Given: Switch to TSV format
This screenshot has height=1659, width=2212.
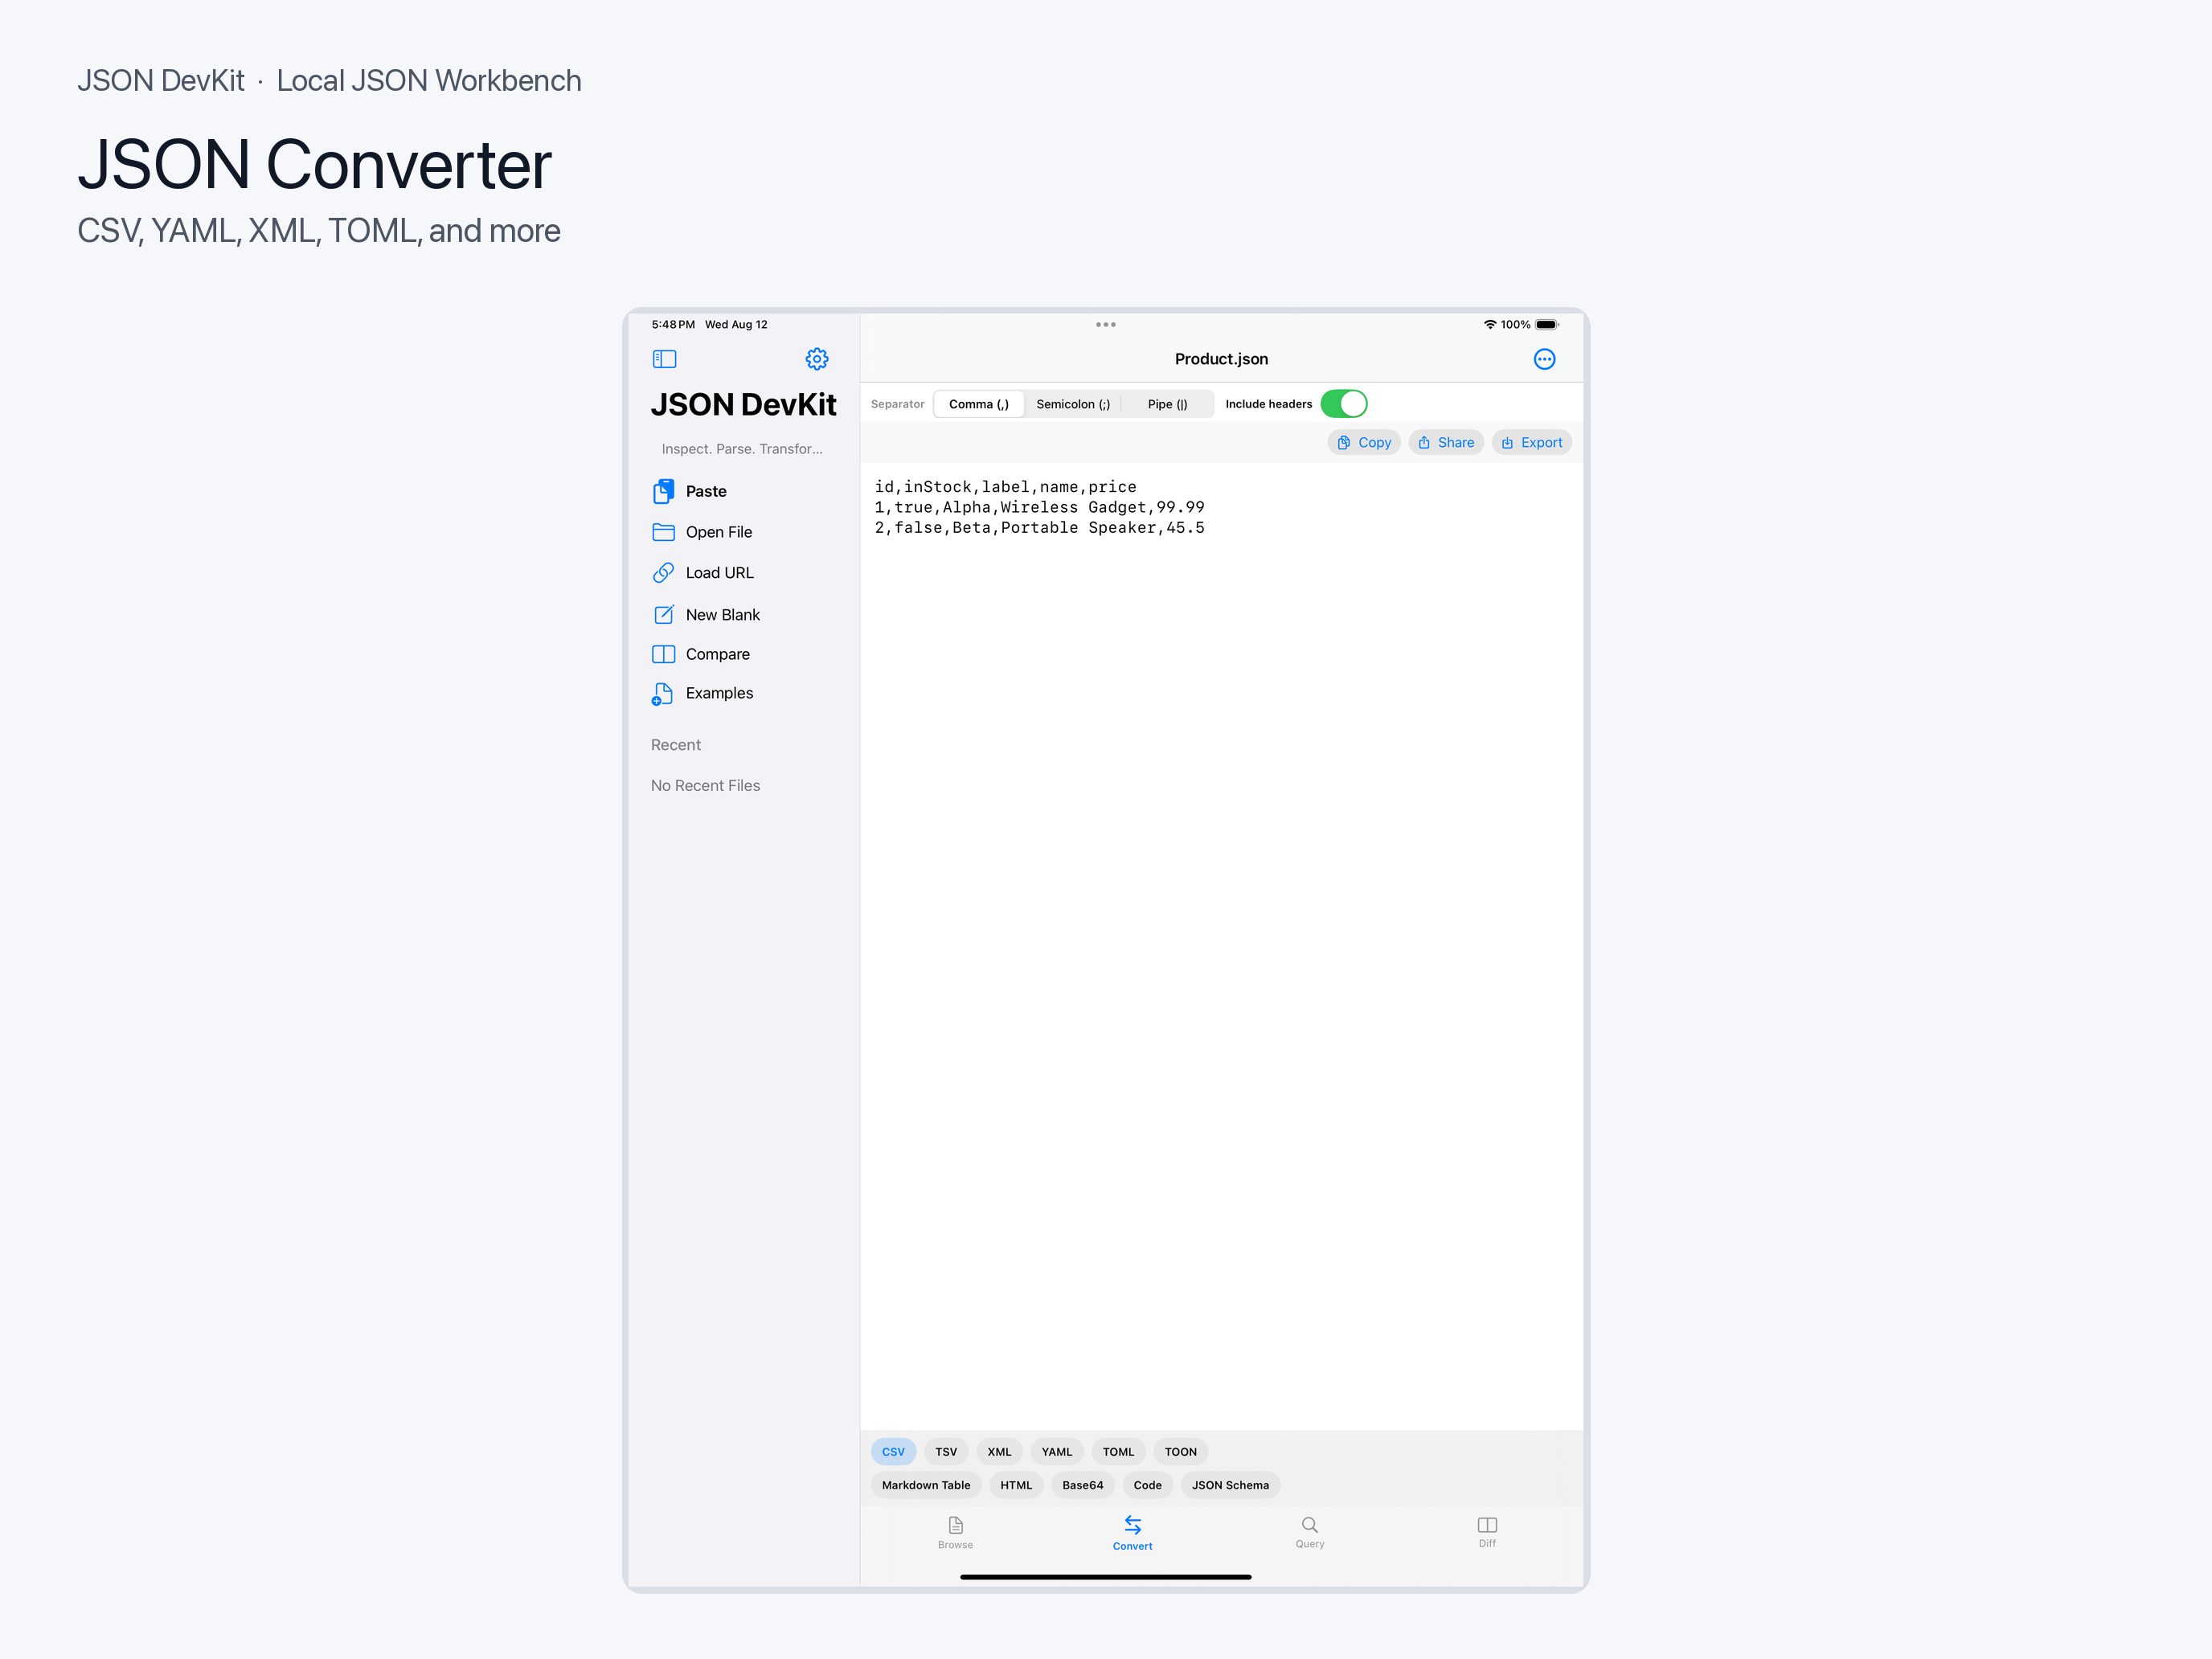Looking at the screenshot, I should 946,1452.
